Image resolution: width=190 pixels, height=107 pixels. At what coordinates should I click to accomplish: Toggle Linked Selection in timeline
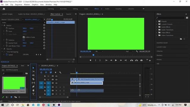pos(51,73)
